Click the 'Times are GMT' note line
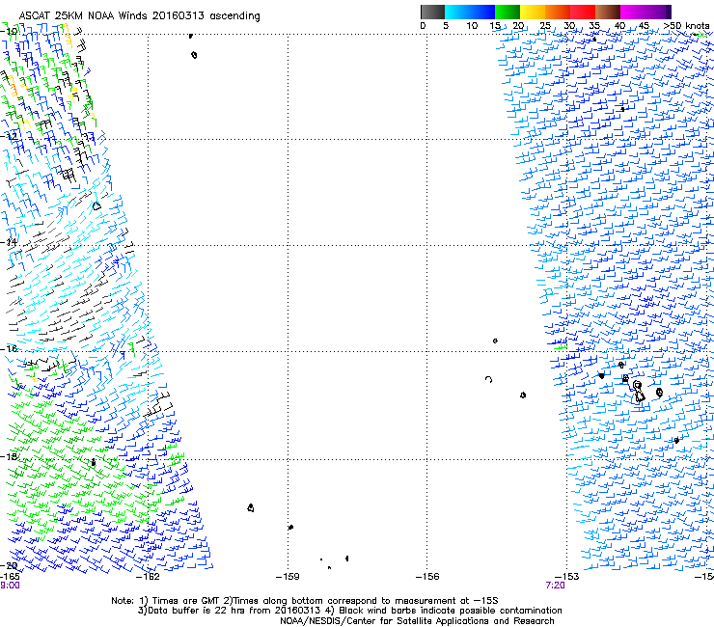The width and height of the screenshot is (714, 627). [305, 601]
